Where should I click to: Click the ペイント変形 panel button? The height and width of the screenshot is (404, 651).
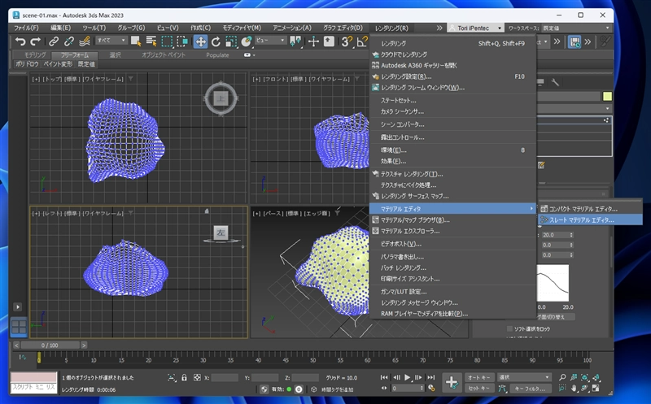(x=58, y=64)
